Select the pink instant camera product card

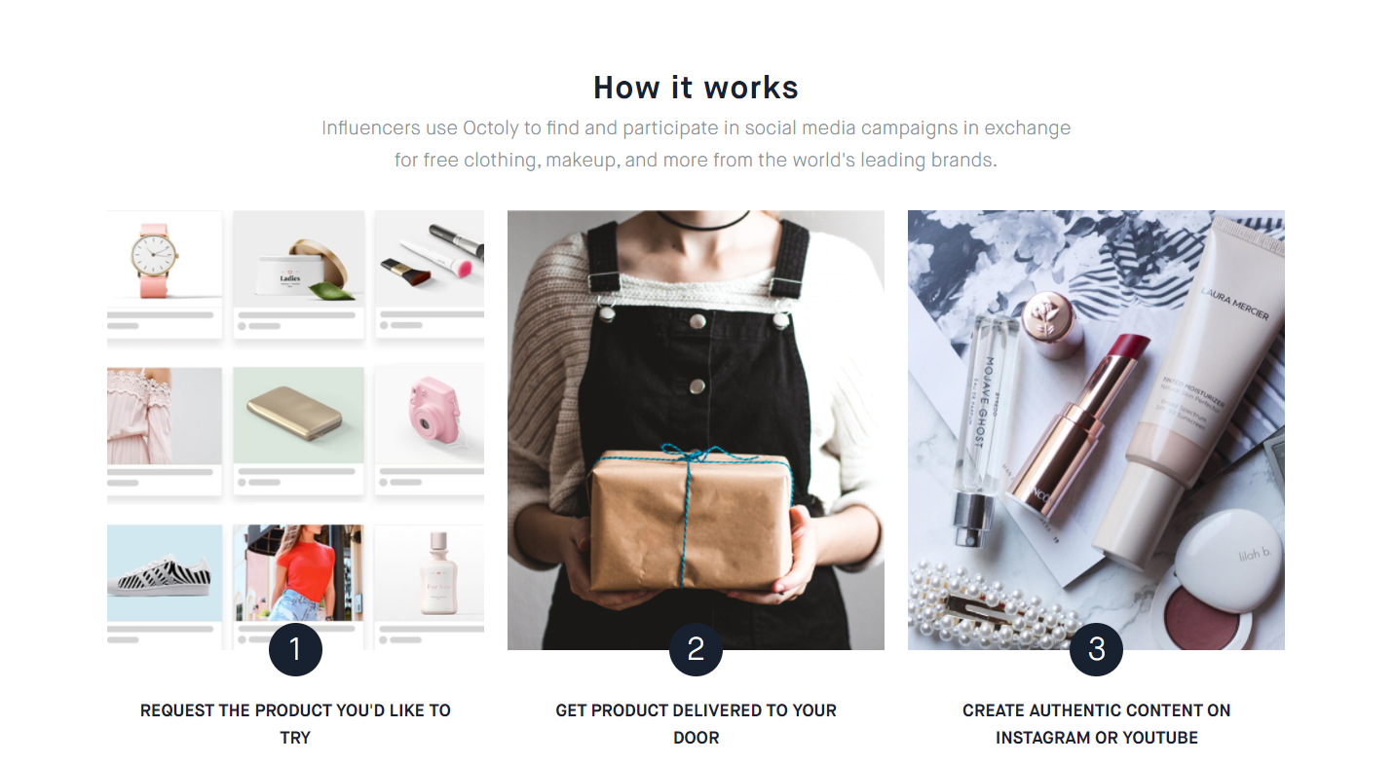tap(430, 430)
